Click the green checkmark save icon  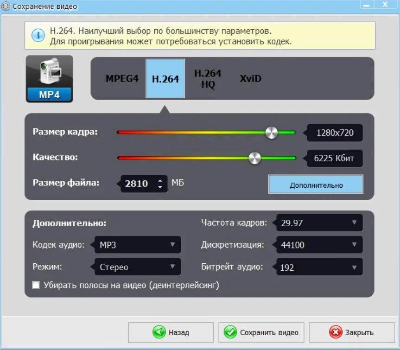230,332
